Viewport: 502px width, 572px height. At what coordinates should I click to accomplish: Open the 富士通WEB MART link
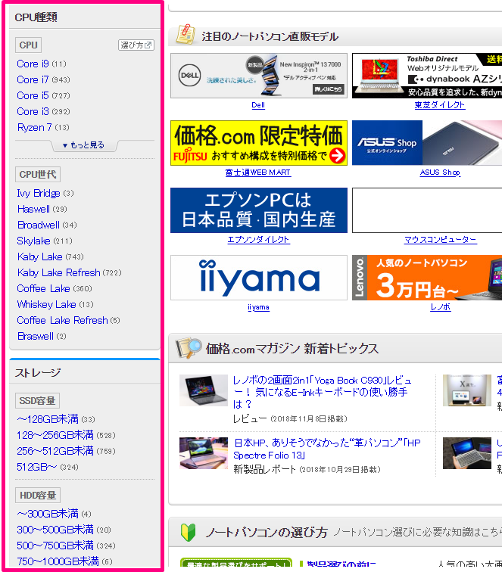[258, 173]
